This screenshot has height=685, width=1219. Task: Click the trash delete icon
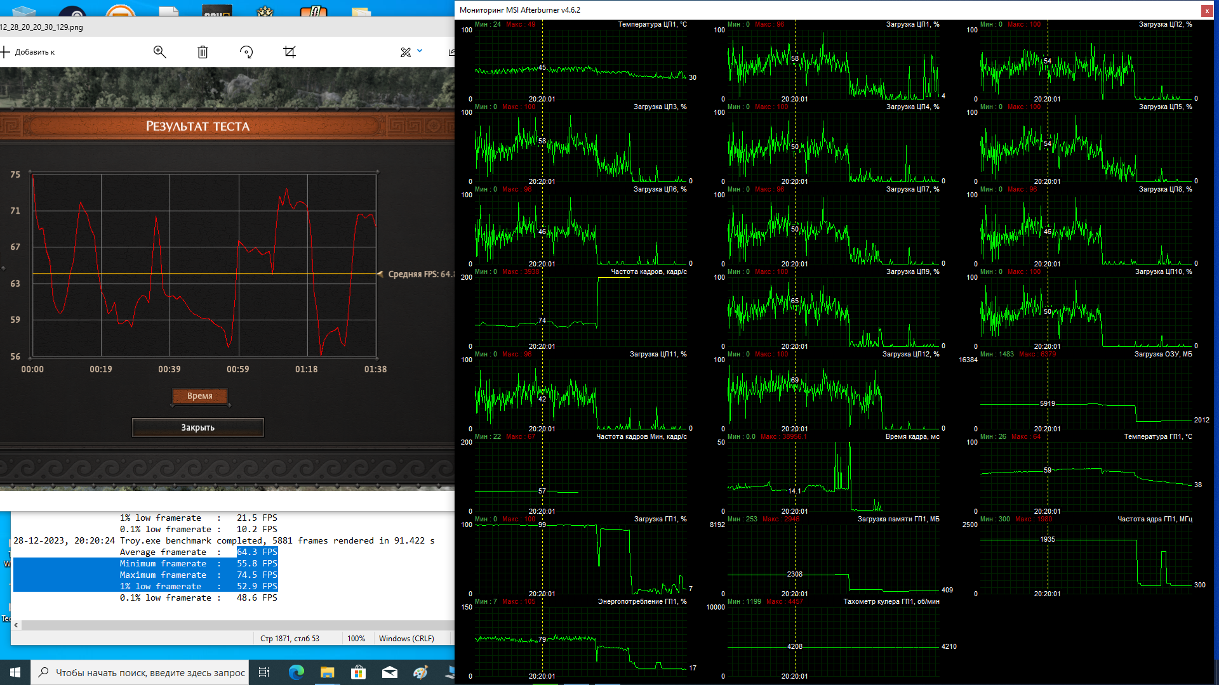tap(203, 52)
